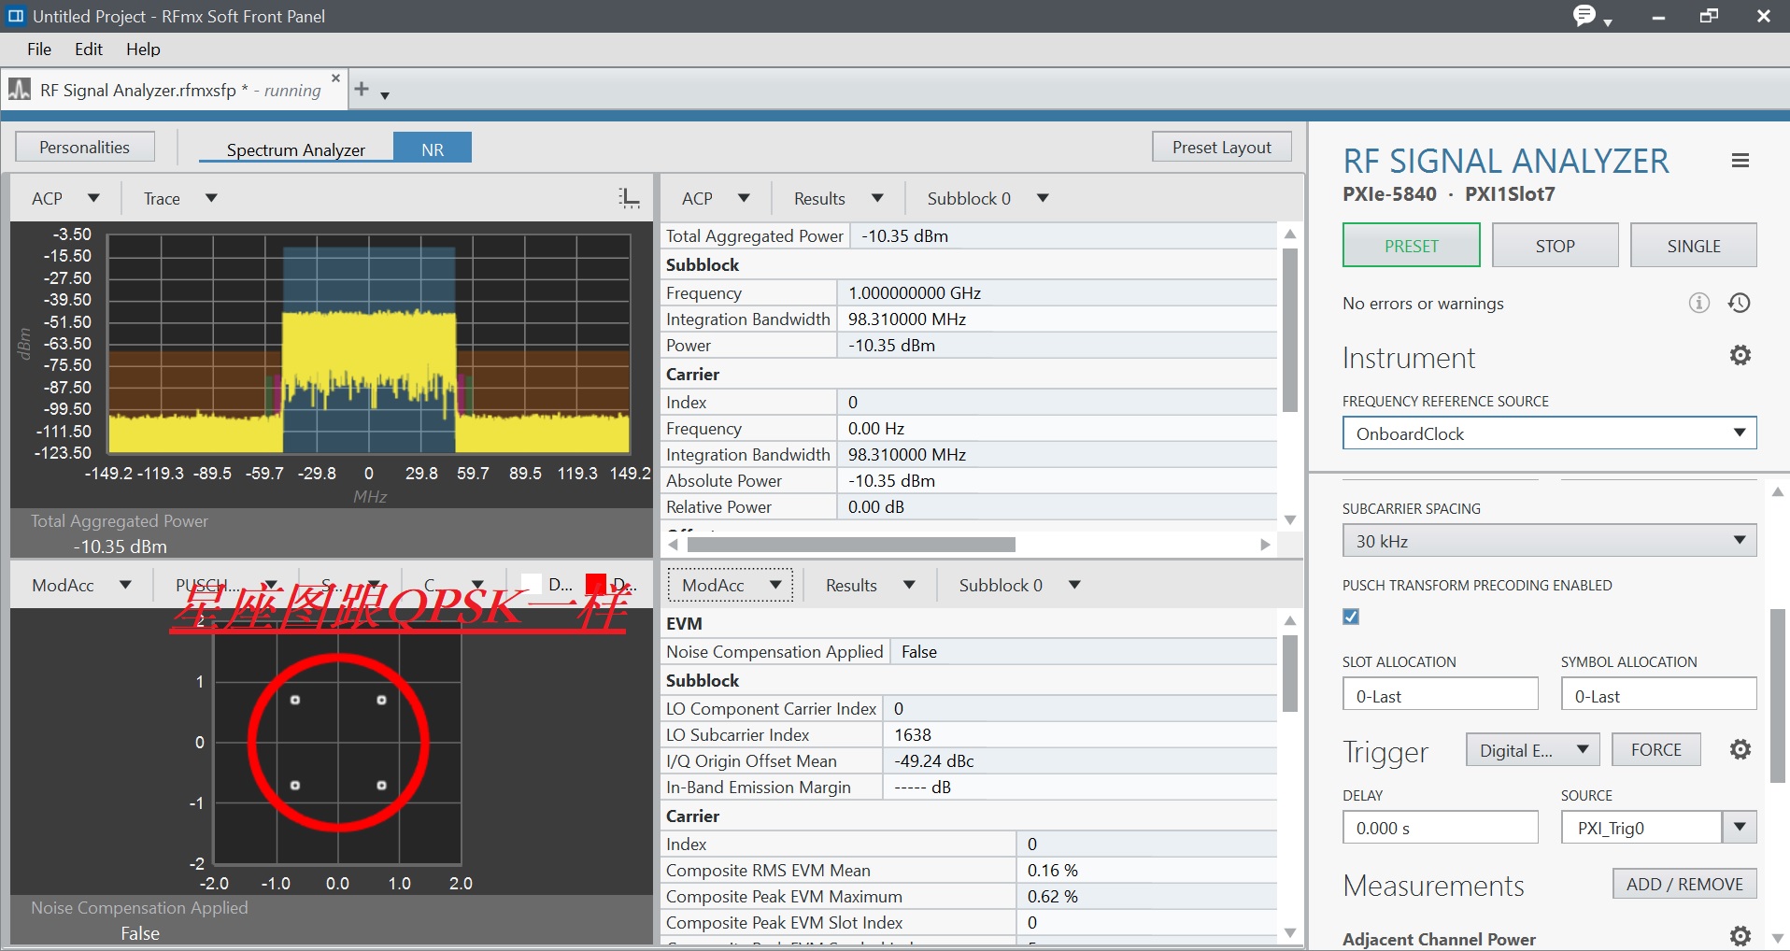Click the I/Q Origin Offset Mean row

tap(969, 760)
